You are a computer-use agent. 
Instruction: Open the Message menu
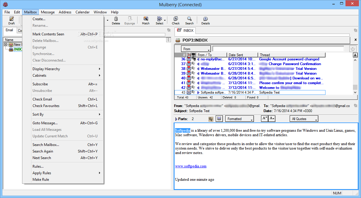[x=48, y=12]
